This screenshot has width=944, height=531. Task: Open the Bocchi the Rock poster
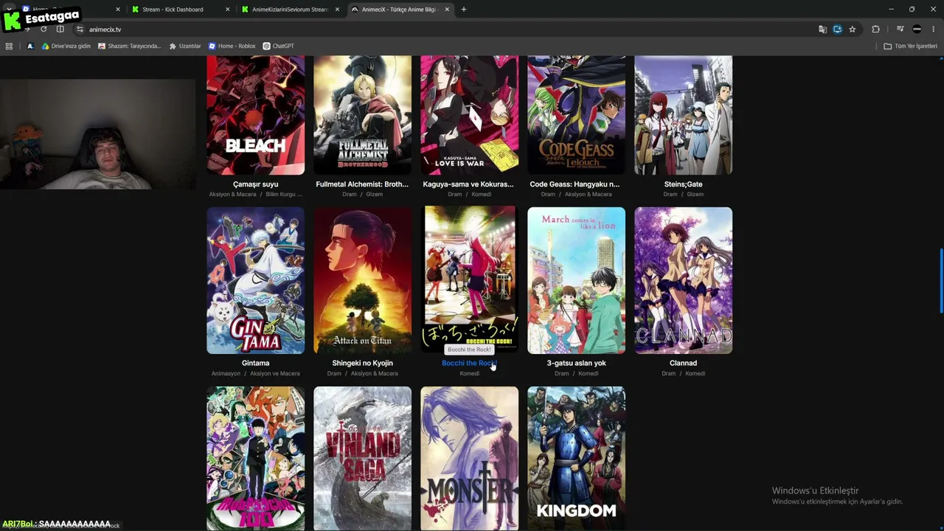[x=469, y=280]
